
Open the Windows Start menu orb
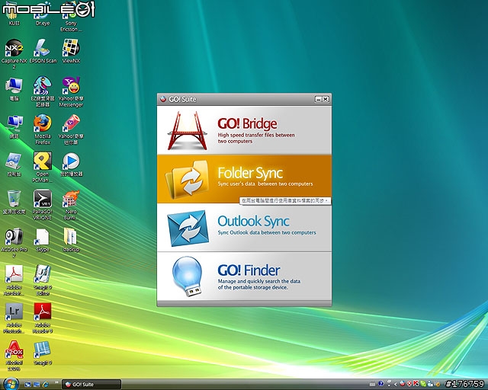point(11,384)
